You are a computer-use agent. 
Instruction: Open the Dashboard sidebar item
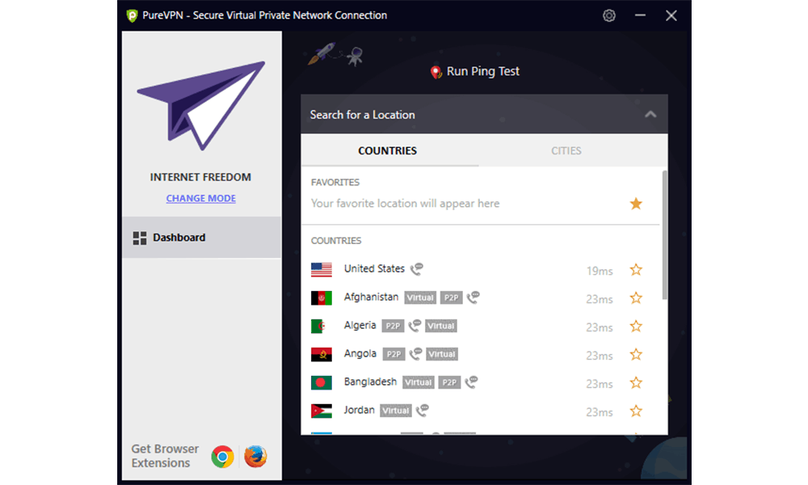(x=201, y=238)
